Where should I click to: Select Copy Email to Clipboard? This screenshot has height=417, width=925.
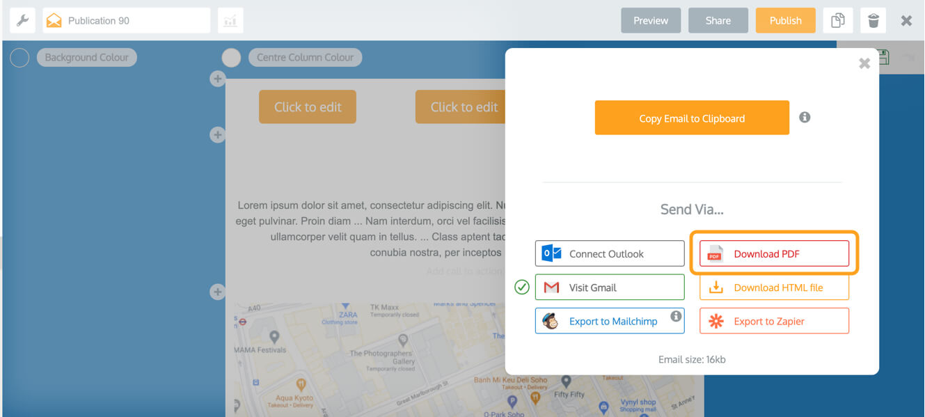tap(691, 118)
